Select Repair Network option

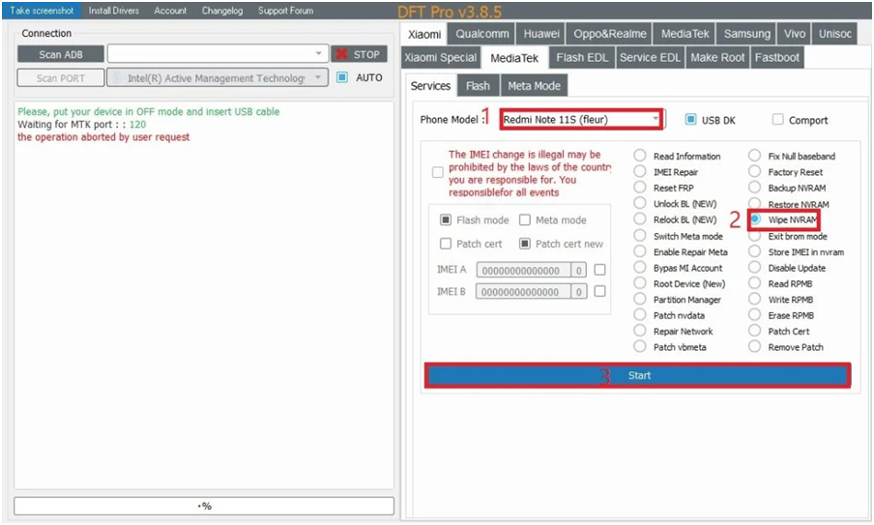640,331
